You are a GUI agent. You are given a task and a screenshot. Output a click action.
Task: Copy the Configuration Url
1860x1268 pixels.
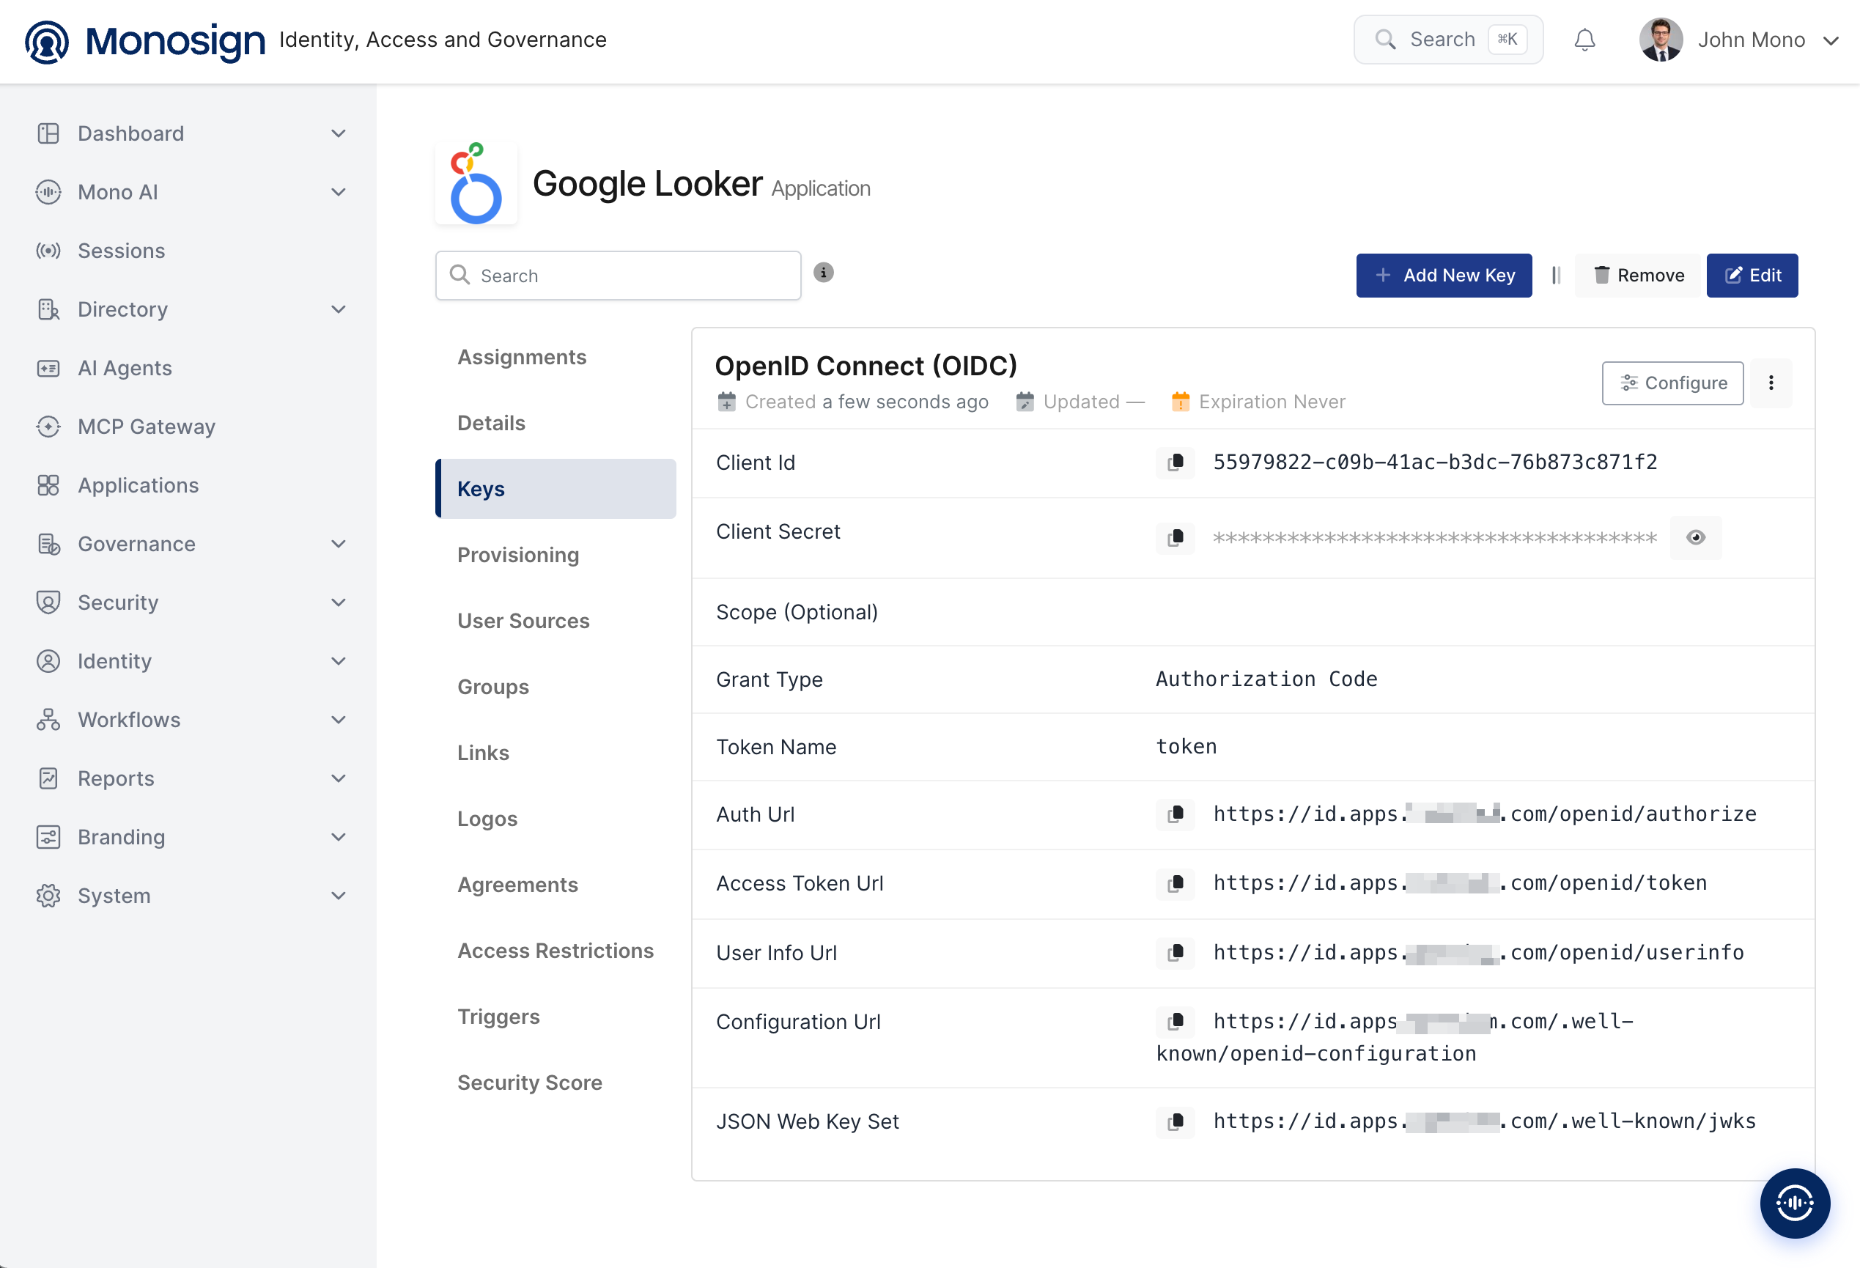[x=1175, y=1022]
